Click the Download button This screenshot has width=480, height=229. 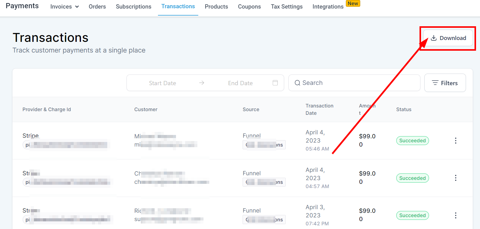448,38
